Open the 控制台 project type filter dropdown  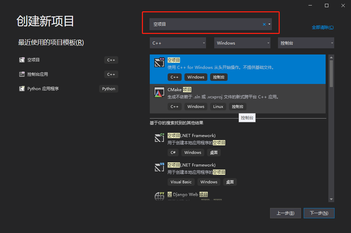[306, 43]
